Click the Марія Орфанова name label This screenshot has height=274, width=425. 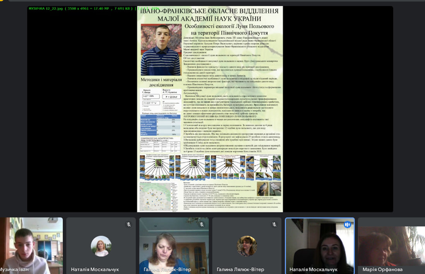click(382, 269)
